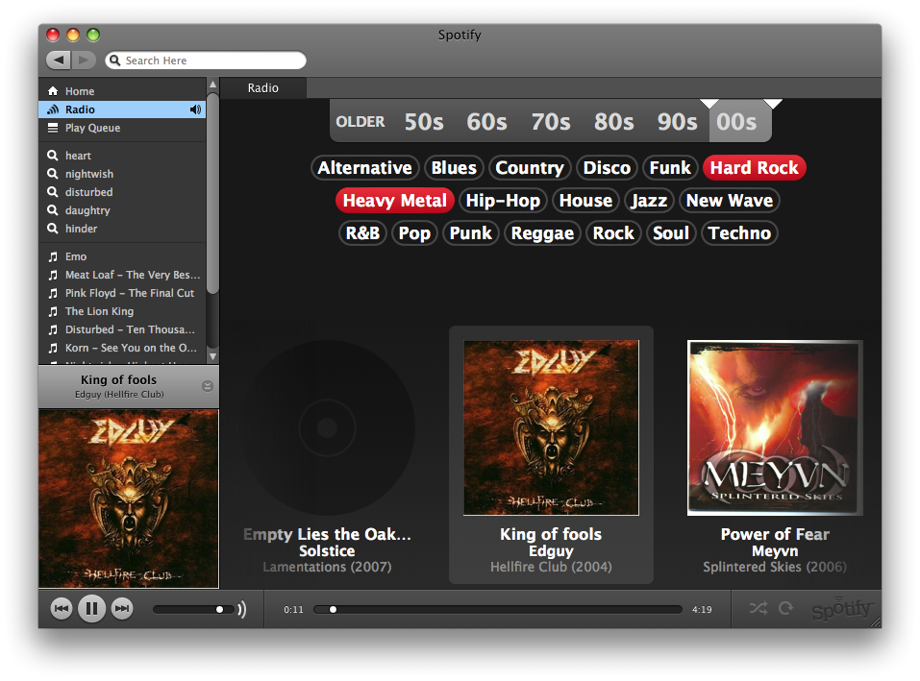Screen dimensions: 920x681
Task: Switch to the Radio tab
Action: pyautogui.click(x=262, y=88)
